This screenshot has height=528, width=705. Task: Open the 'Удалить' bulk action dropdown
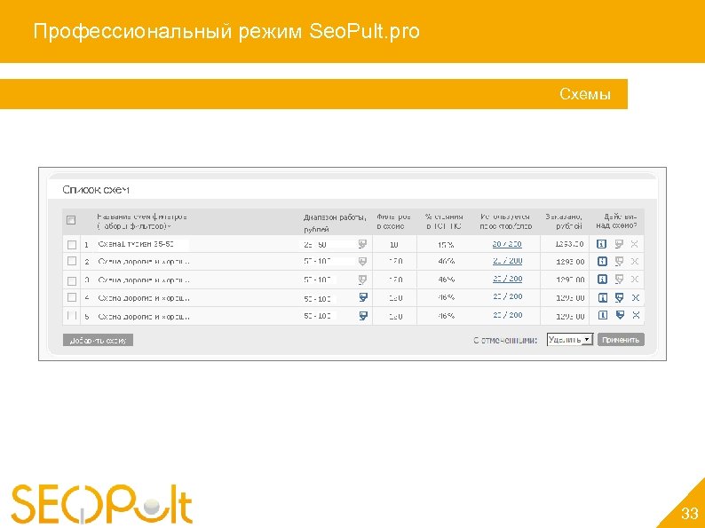570,340
